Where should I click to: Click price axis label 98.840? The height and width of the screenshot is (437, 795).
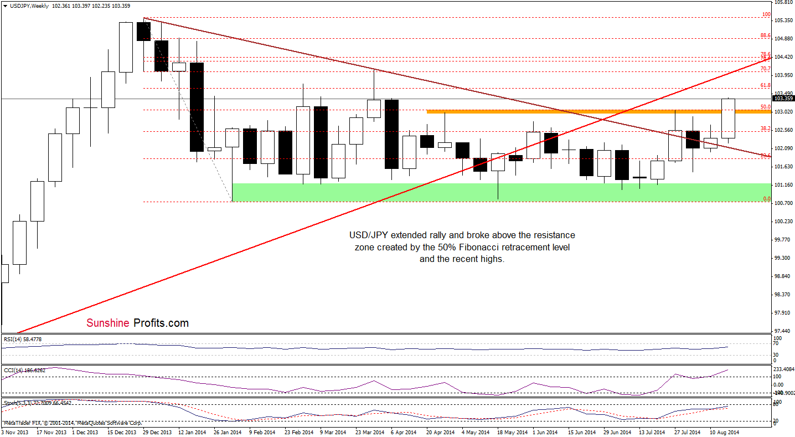(782, 276)
